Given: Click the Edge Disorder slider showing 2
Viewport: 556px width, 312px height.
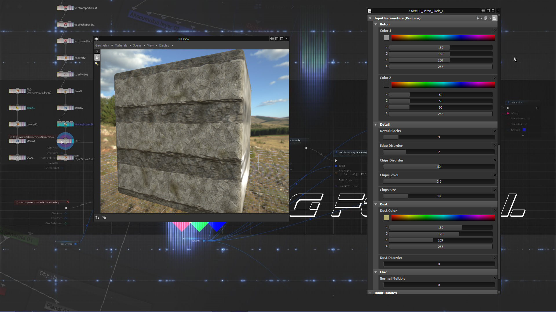Looking at the screenshot, I should pyautogui.click(x=439, y=152).
